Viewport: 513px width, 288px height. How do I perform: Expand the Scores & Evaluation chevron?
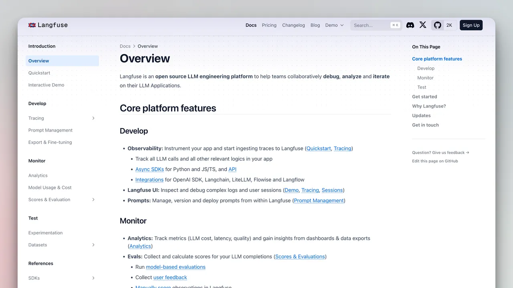(x=93, y=200)
